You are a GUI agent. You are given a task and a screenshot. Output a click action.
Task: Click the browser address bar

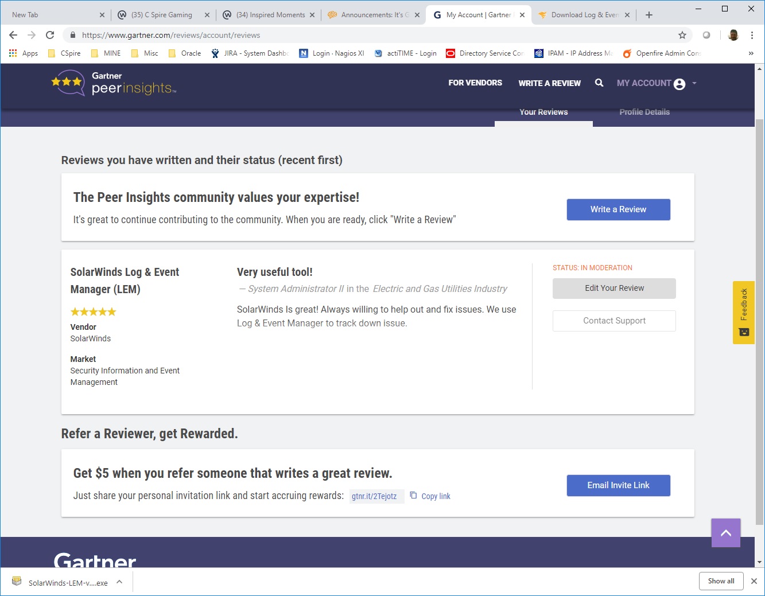(230, 34)
